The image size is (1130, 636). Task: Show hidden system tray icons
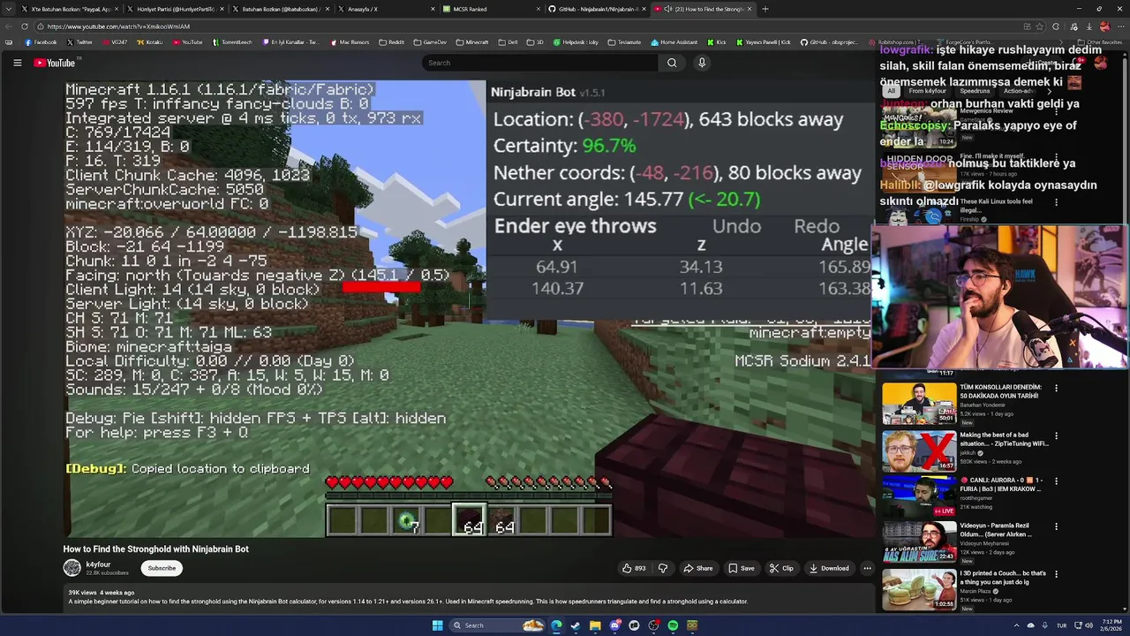pyautogui.click(x=1016, y=625)
